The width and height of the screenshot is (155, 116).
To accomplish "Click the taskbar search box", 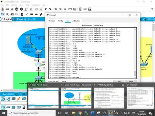I will [x=32, y=113].
